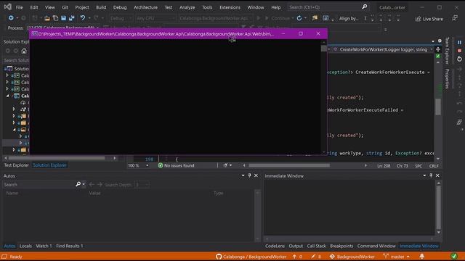Viewport: 465px width, 261px height.
Task: Click the editor vertical scrollbar thumb
Action: tap(438, 106)
